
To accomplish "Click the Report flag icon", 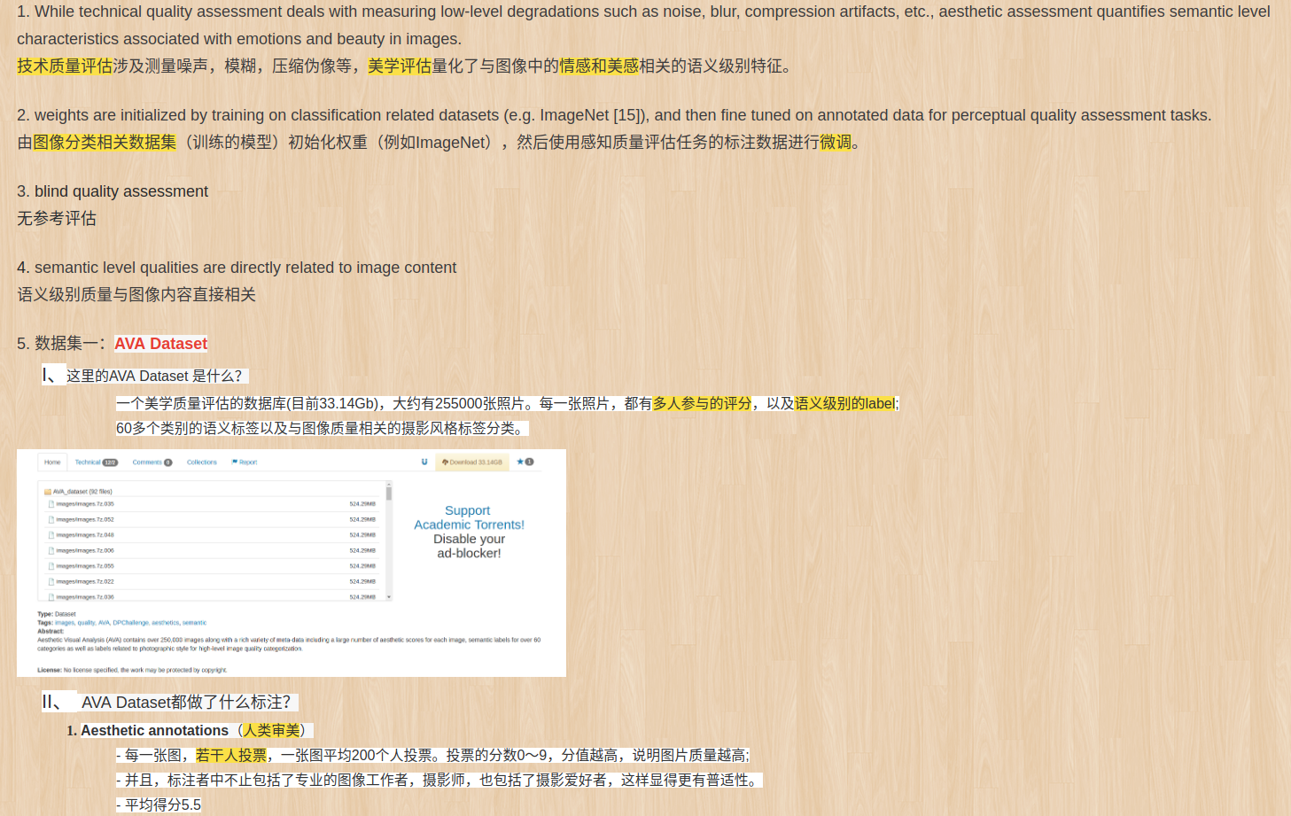I will 234,462.
